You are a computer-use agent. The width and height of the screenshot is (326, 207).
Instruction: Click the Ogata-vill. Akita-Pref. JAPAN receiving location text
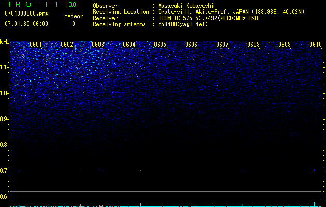(x=231, y=12)
